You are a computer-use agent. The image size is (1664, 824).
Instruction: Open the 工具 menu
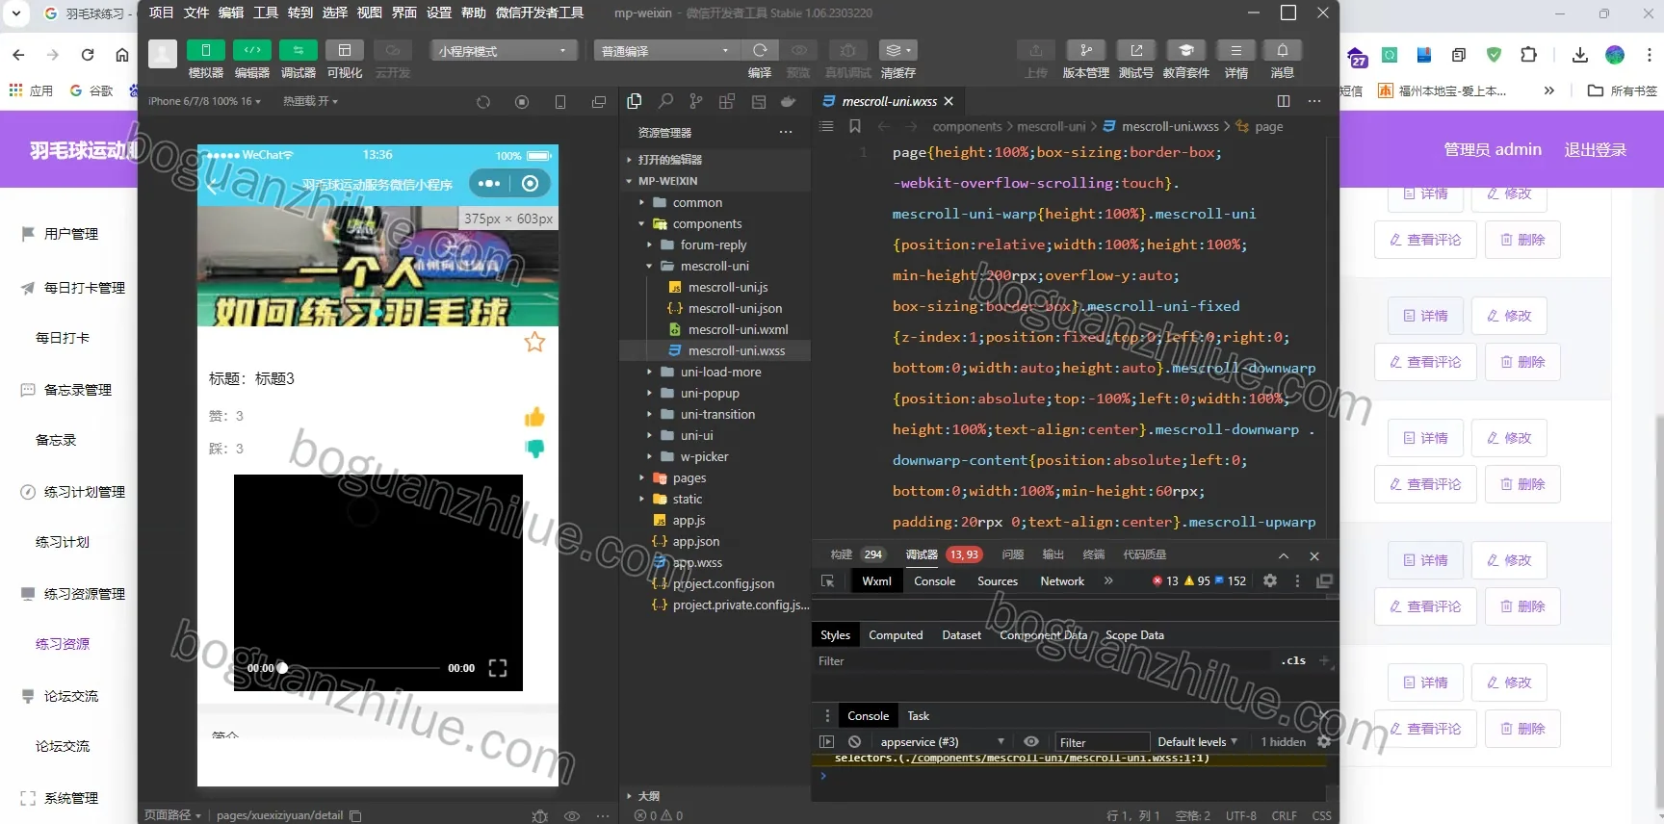click(x=266, y=13)
